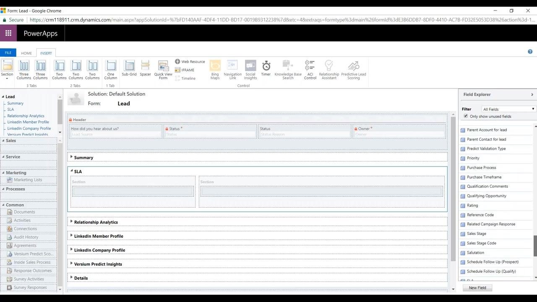Insert the ACI Control

(x=310, y=70)
